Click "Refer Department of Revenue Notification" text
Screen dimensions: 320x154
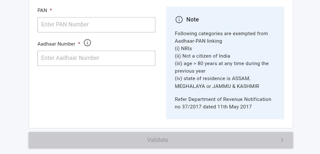tap(223, 99)
